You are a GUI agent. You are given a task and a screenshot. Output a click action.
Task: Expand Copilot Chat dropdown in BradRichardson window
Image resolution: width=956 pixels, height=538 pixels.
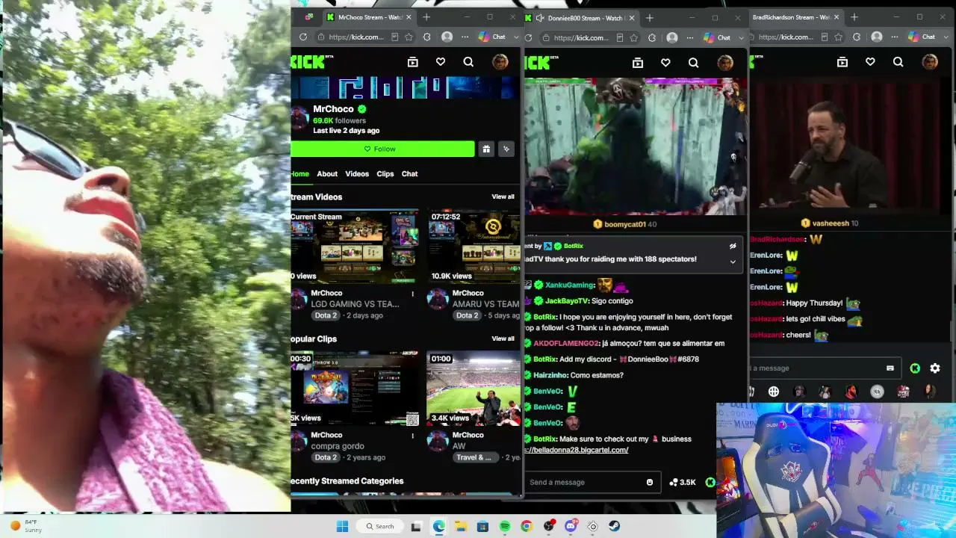click(x=945, y=37)
